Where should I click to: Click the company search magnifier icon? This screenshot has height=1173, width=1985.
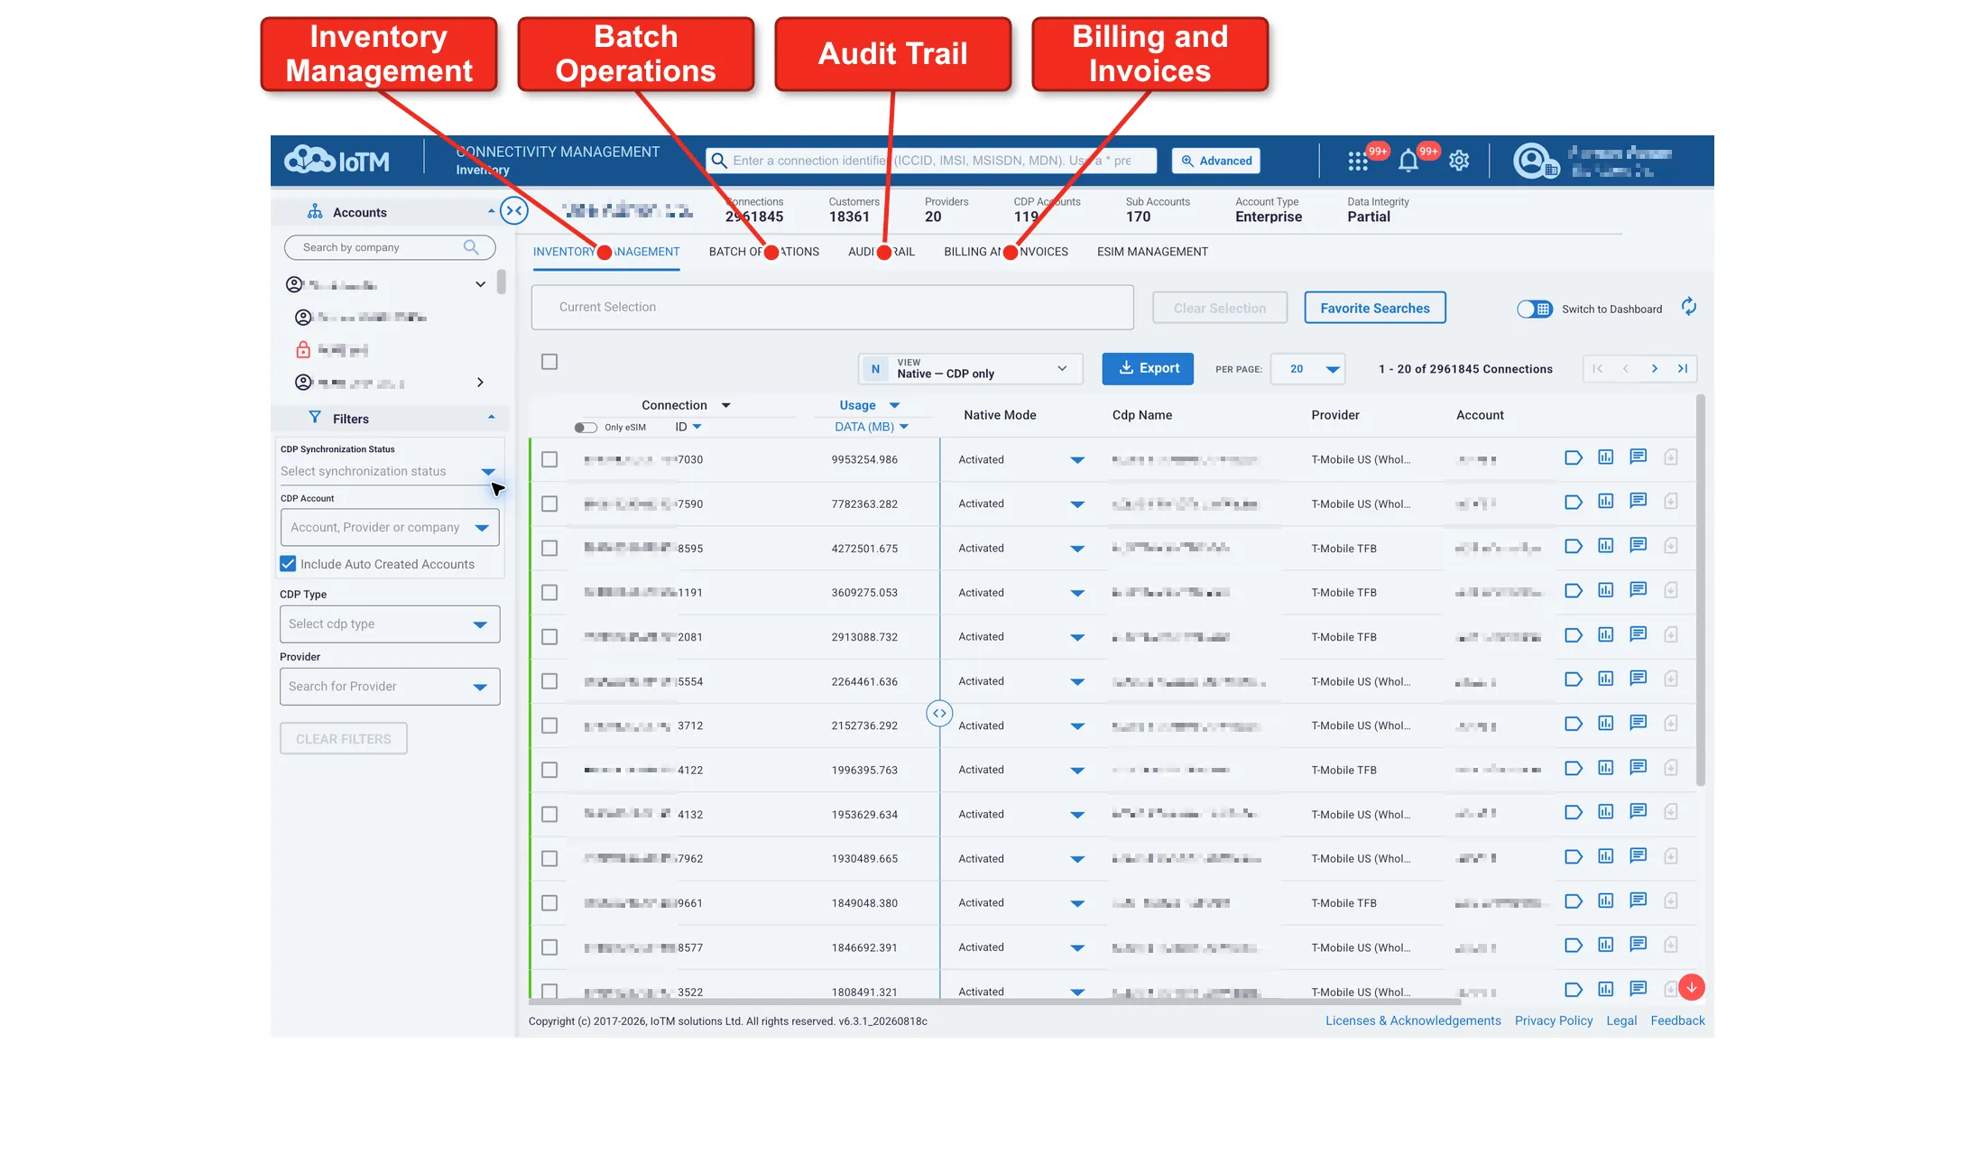point(471,247)
